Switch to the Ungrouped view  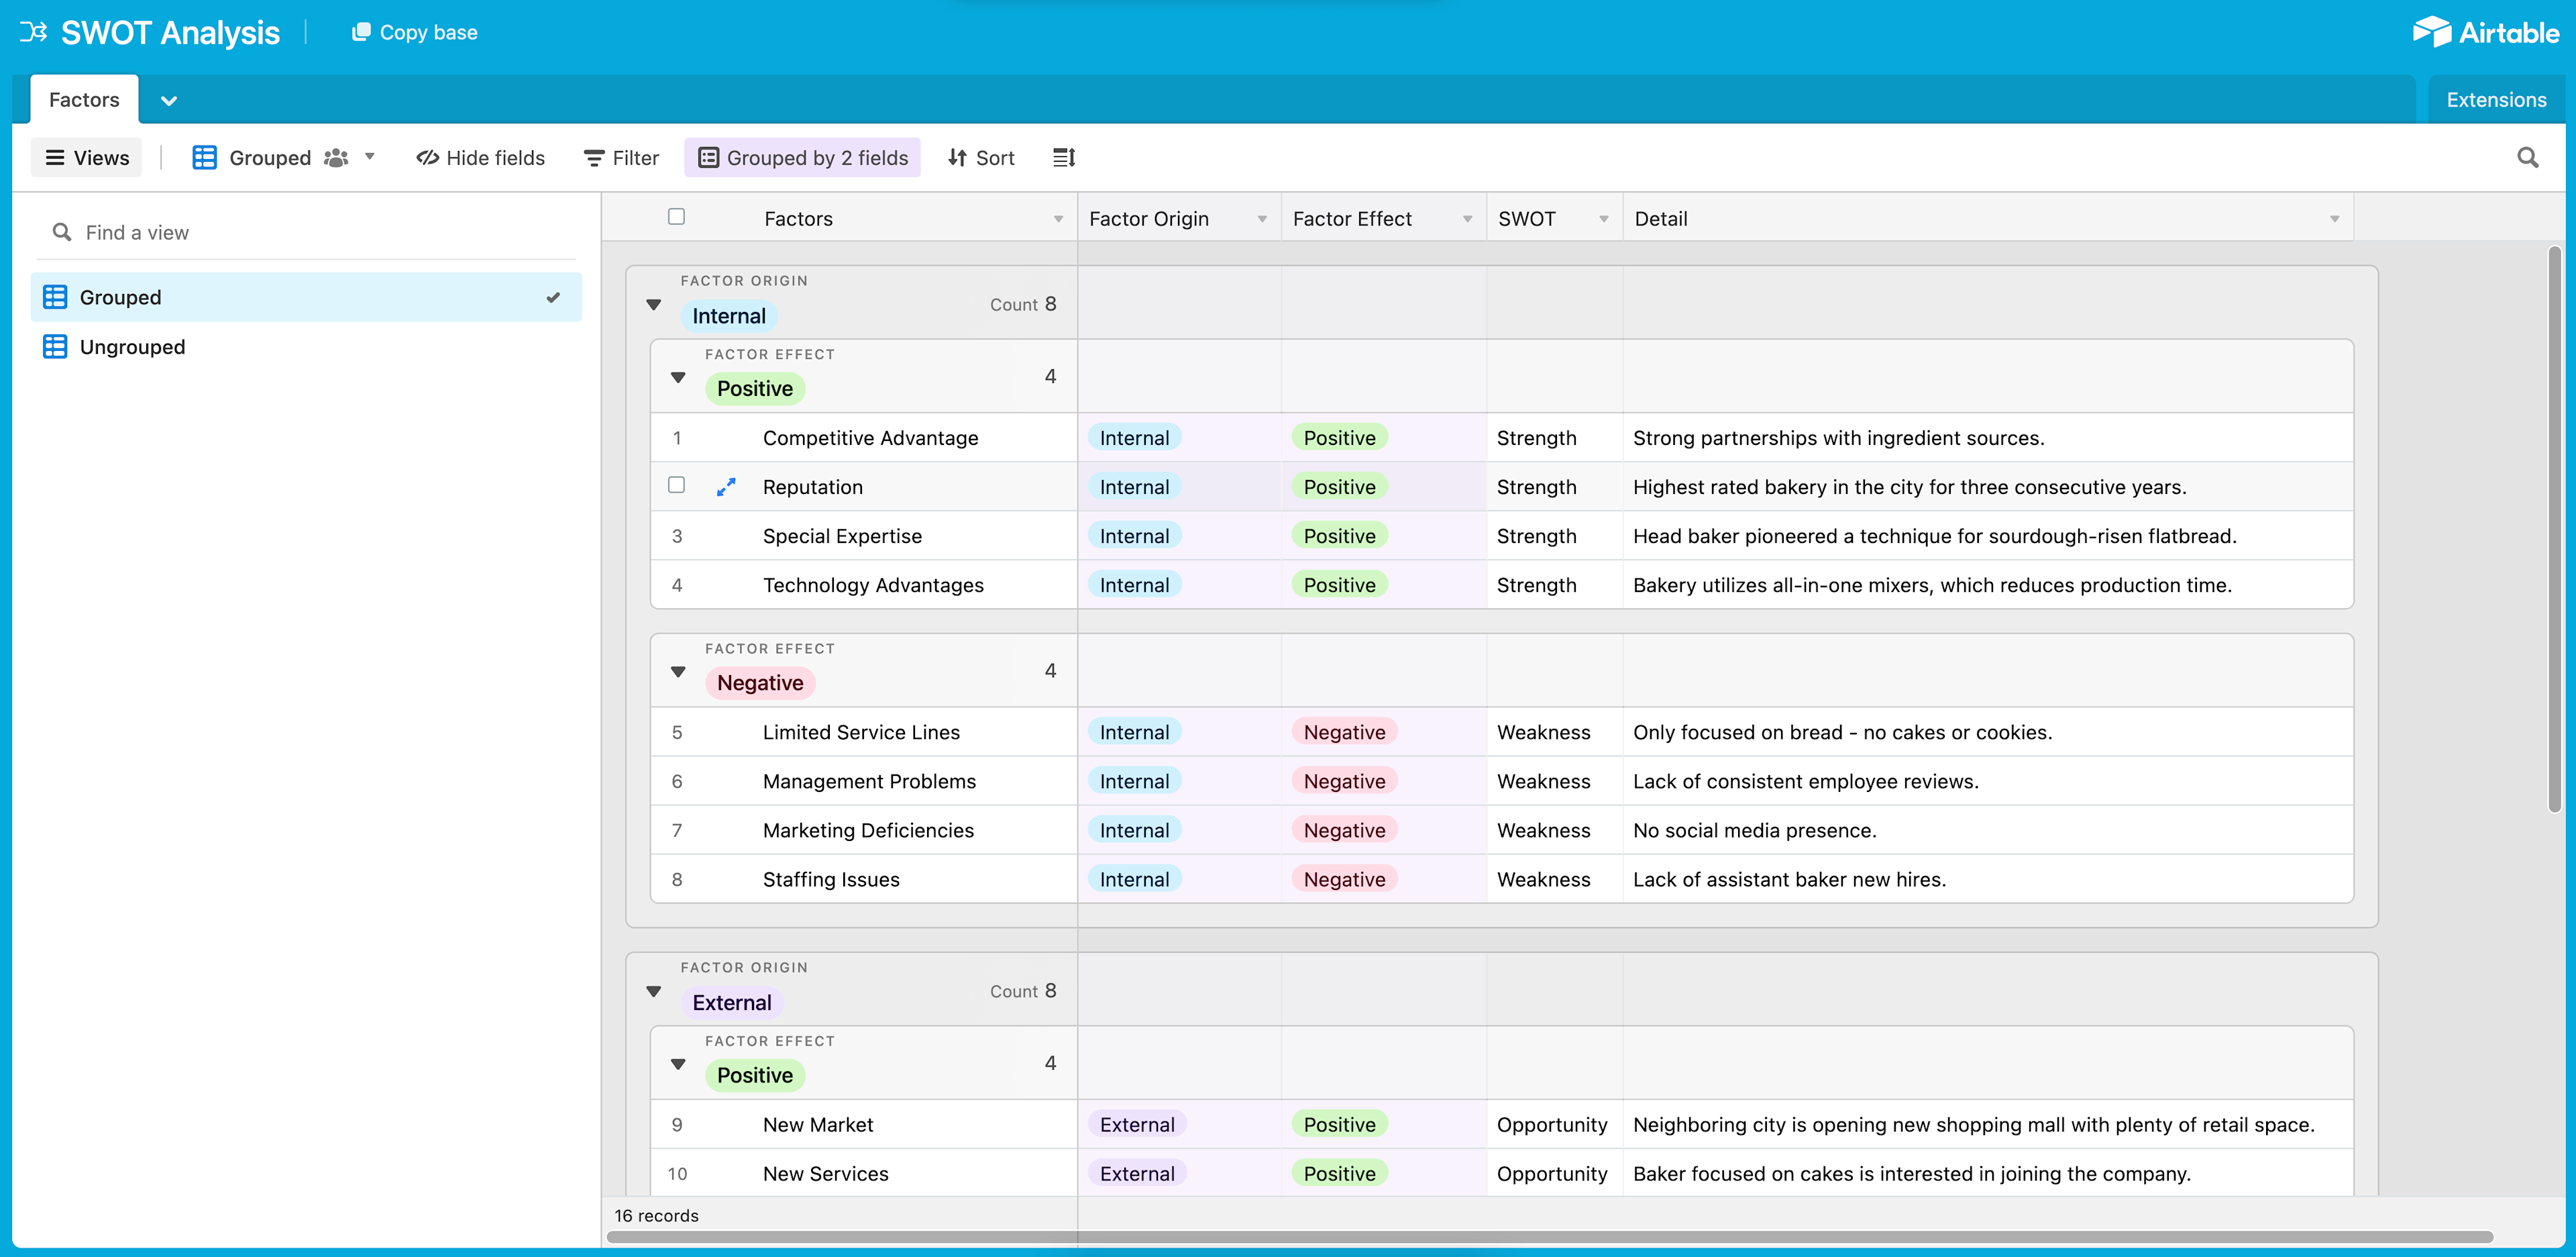(132, 346)
